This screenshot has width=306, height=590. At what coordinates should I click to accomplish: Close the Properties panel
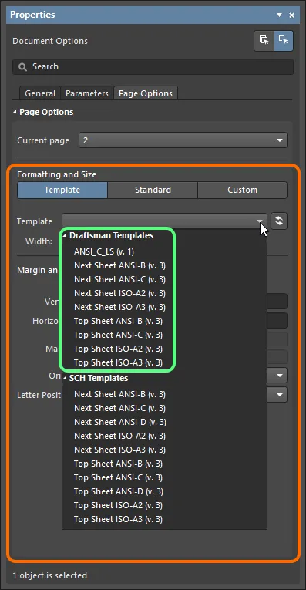[291, 15]
